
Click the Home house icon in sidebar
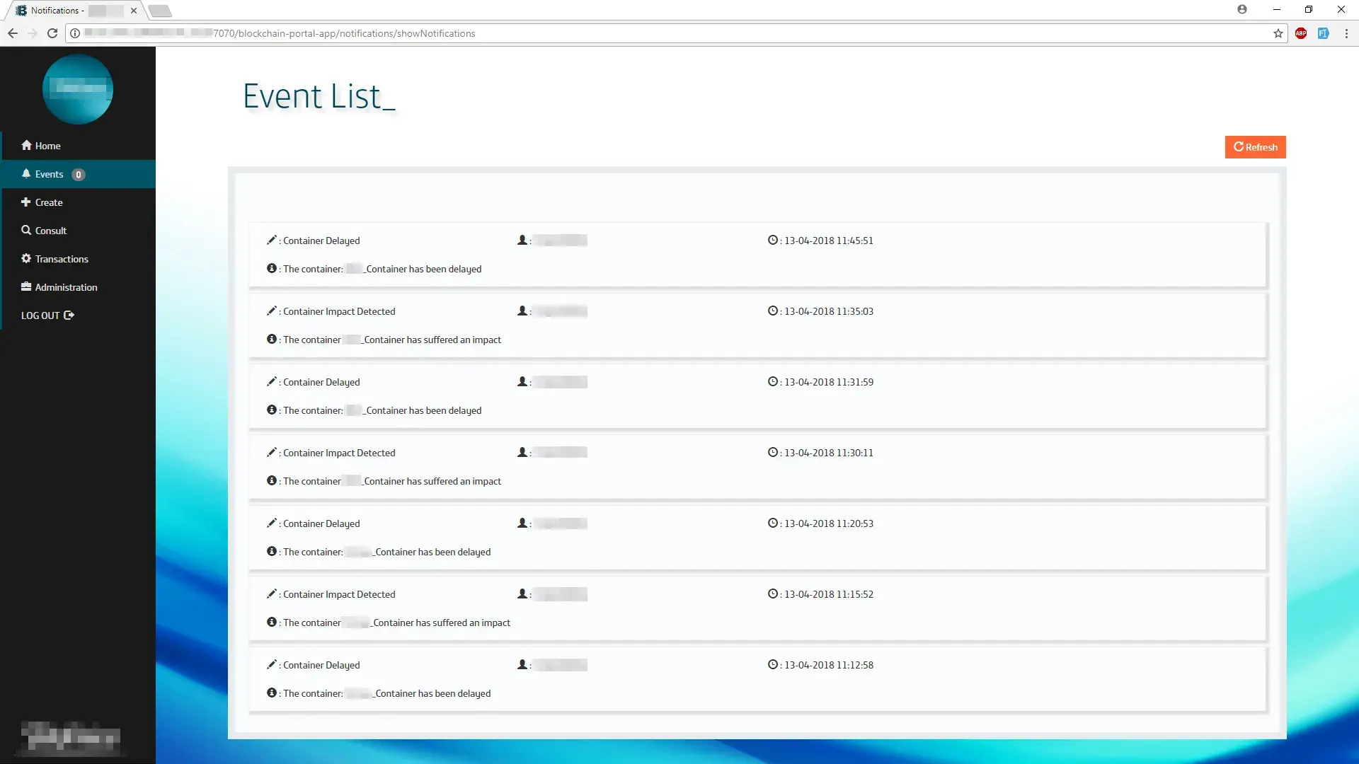(26, 145)
